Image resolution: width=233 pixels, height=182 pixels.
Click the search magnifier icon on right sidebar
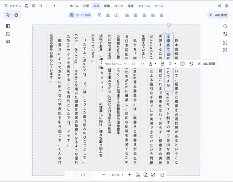225,26
